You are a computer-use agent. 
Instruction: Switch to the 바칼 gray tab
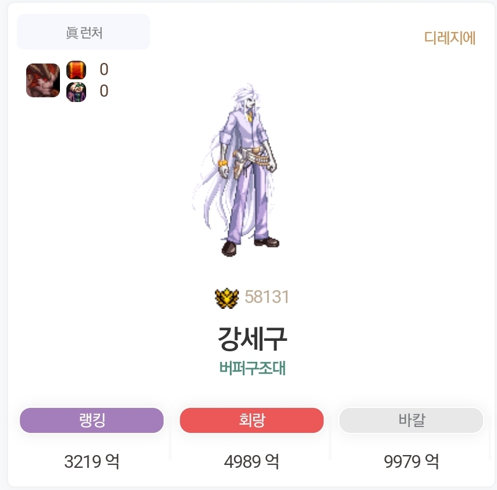coord(411,420)
